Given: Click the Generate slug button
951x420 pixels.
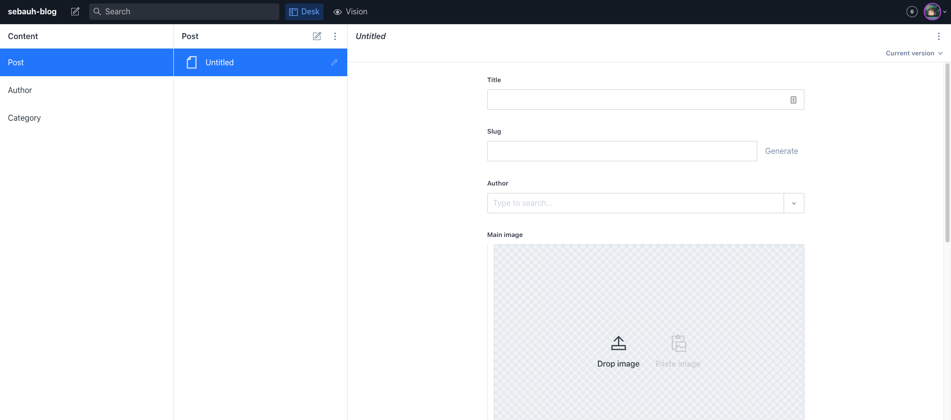Looking at the screenshot, I should (781, 151).
